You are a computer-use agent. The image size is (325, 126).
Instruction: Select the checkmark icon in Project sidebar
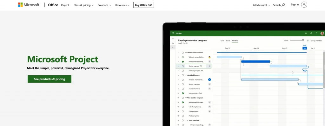(173, 47)
